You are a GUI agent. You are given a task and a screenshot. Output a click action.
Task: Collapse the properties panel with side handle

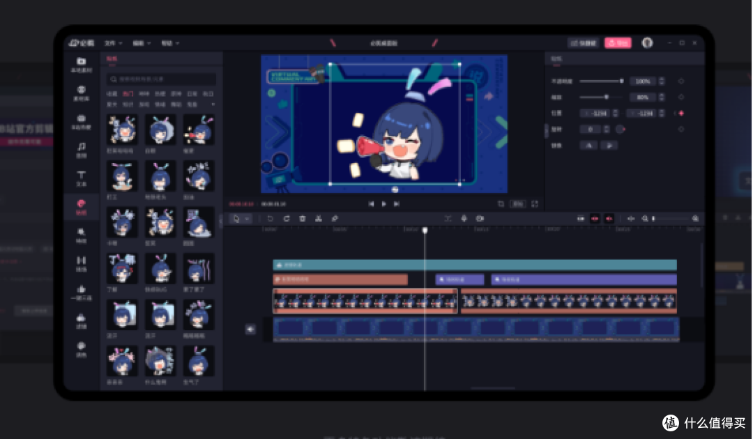click(546, 130)
